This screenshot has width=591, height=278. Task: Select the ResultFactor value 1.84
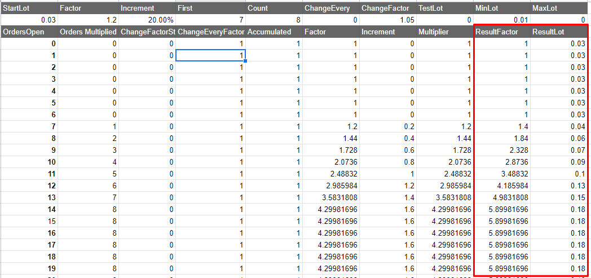[502, 138]
